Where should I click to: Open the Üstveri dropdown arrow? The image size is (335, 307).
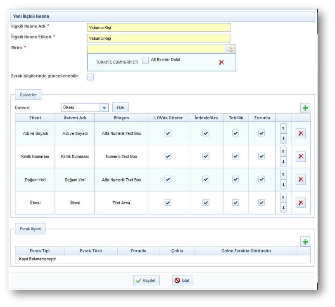pos(104,108)
